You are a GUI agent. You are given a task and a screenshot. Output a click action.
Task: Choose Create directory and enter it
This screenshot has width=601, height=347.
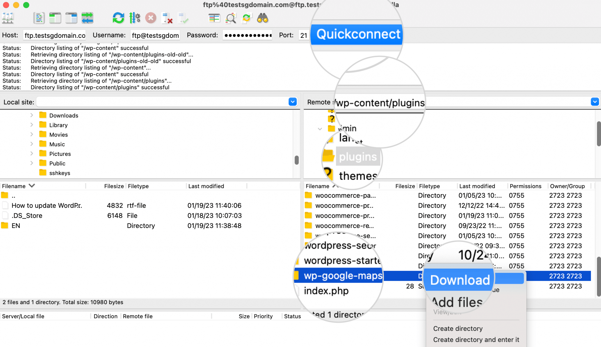click(x=476, y=340)
